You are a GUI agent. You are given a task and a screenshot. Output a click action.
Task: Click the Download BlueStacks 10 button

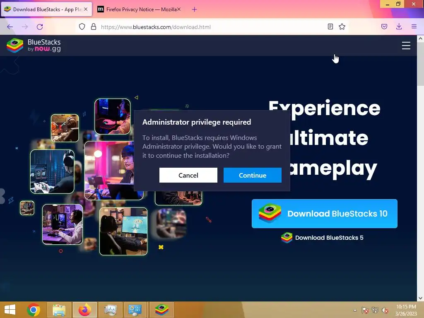pyautogui.click(x=325, y=214)
